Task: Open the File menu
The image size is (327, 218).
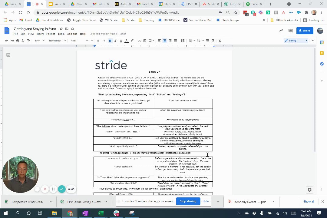Action: coord(16,34)
